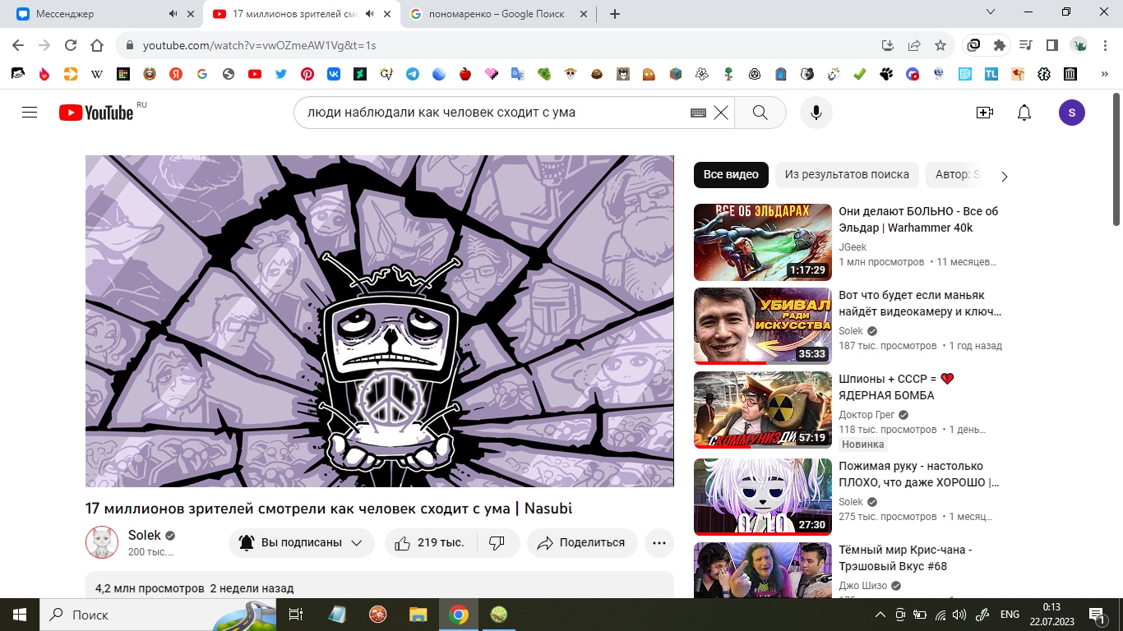The image size is (1123, 631).
Task: Open the tab search dropdown arrow
Action: tap(990, 12)
